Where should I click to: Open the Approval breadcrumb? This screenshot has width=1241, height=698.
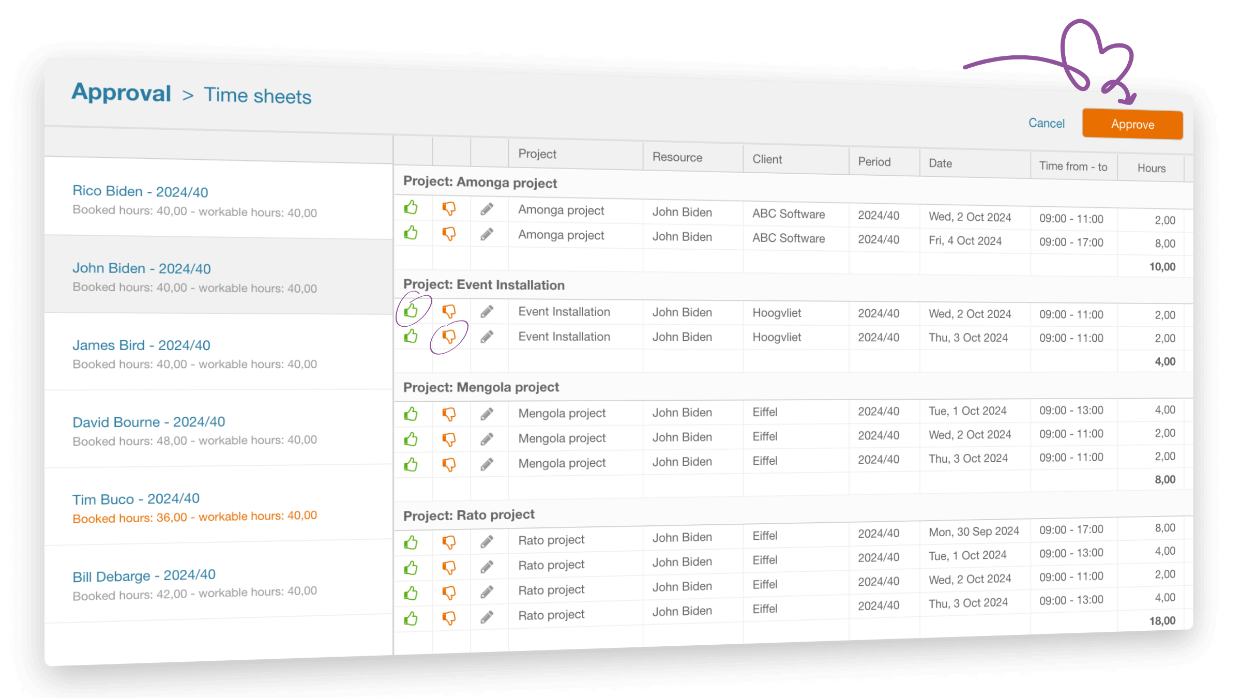tap(122, 93)
